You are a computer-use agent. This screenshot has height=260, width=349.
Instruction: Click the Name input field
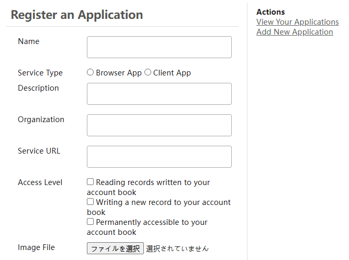point(159,47)
